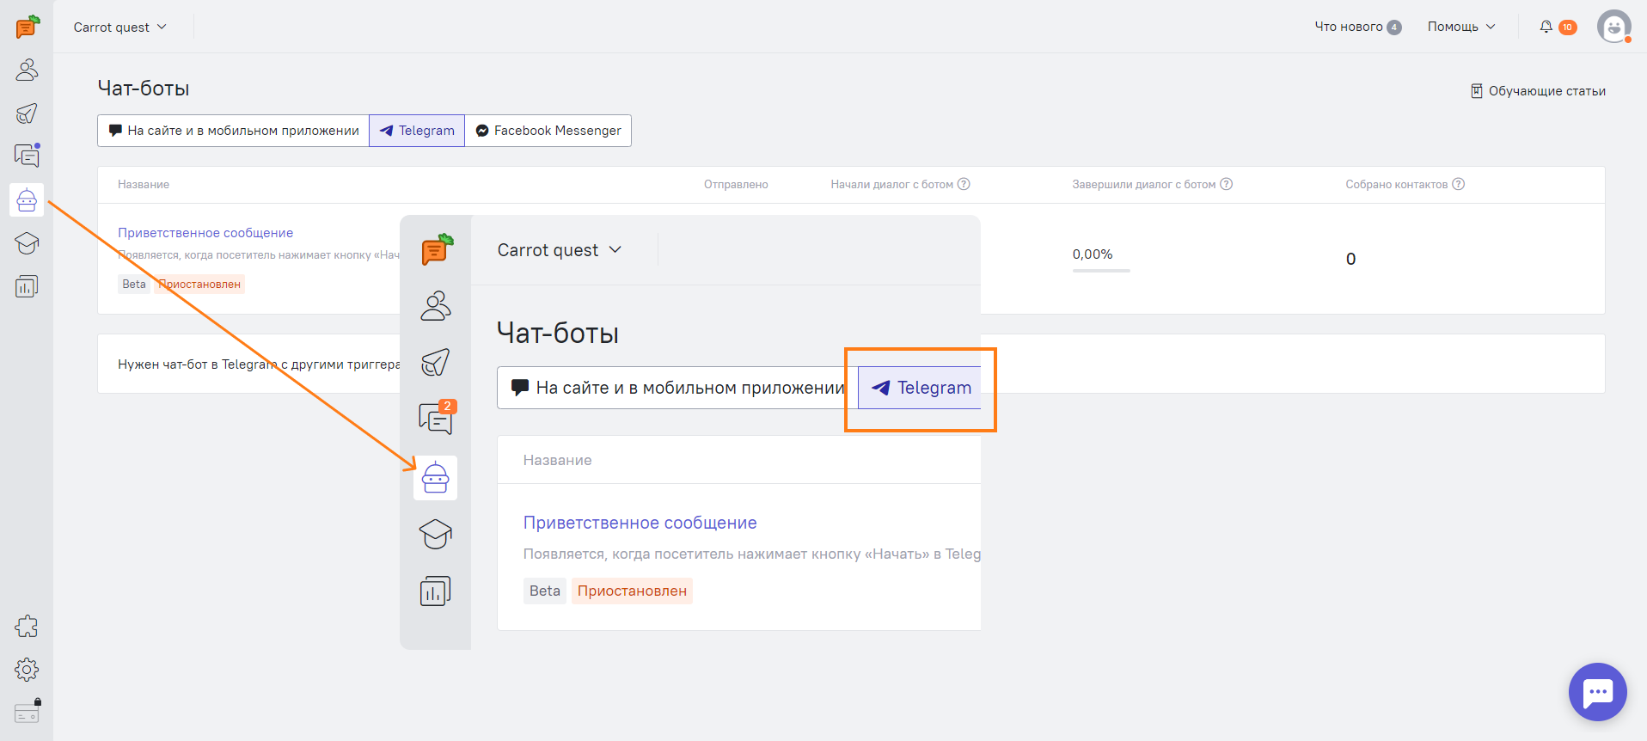Open the triggered messages paper-plane icon in the main left sidebar
Viewport: 1647px width, 741px height.
27,113
